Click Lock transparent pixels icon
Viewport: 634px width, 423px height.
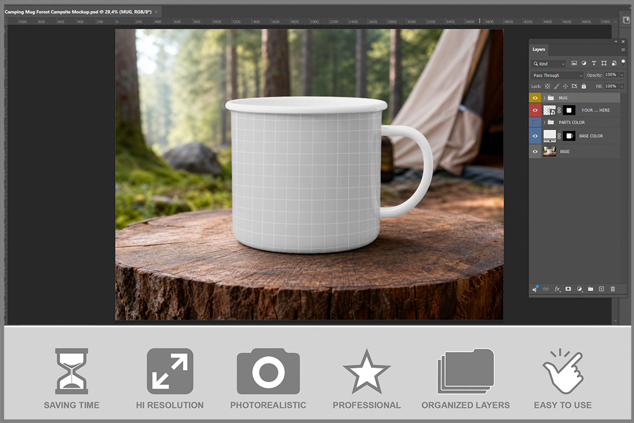tap(547, 86)
